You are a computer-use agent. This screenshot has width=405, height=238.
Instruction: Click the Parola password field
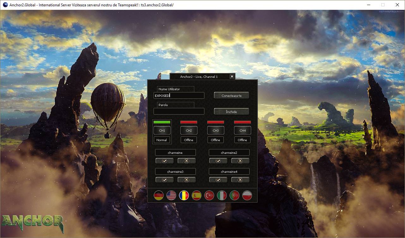tap(178, 111)
